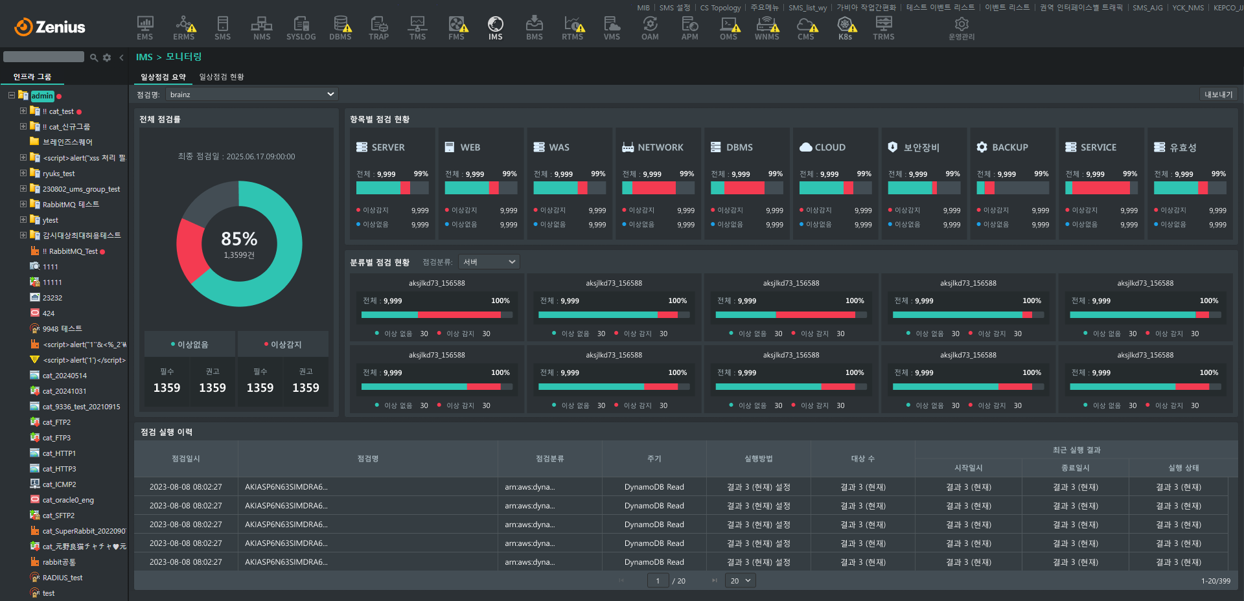This screenshot has height=601, width=1244.
Task: Open the SMS_AJG top link
Action: click(1148, 8)
